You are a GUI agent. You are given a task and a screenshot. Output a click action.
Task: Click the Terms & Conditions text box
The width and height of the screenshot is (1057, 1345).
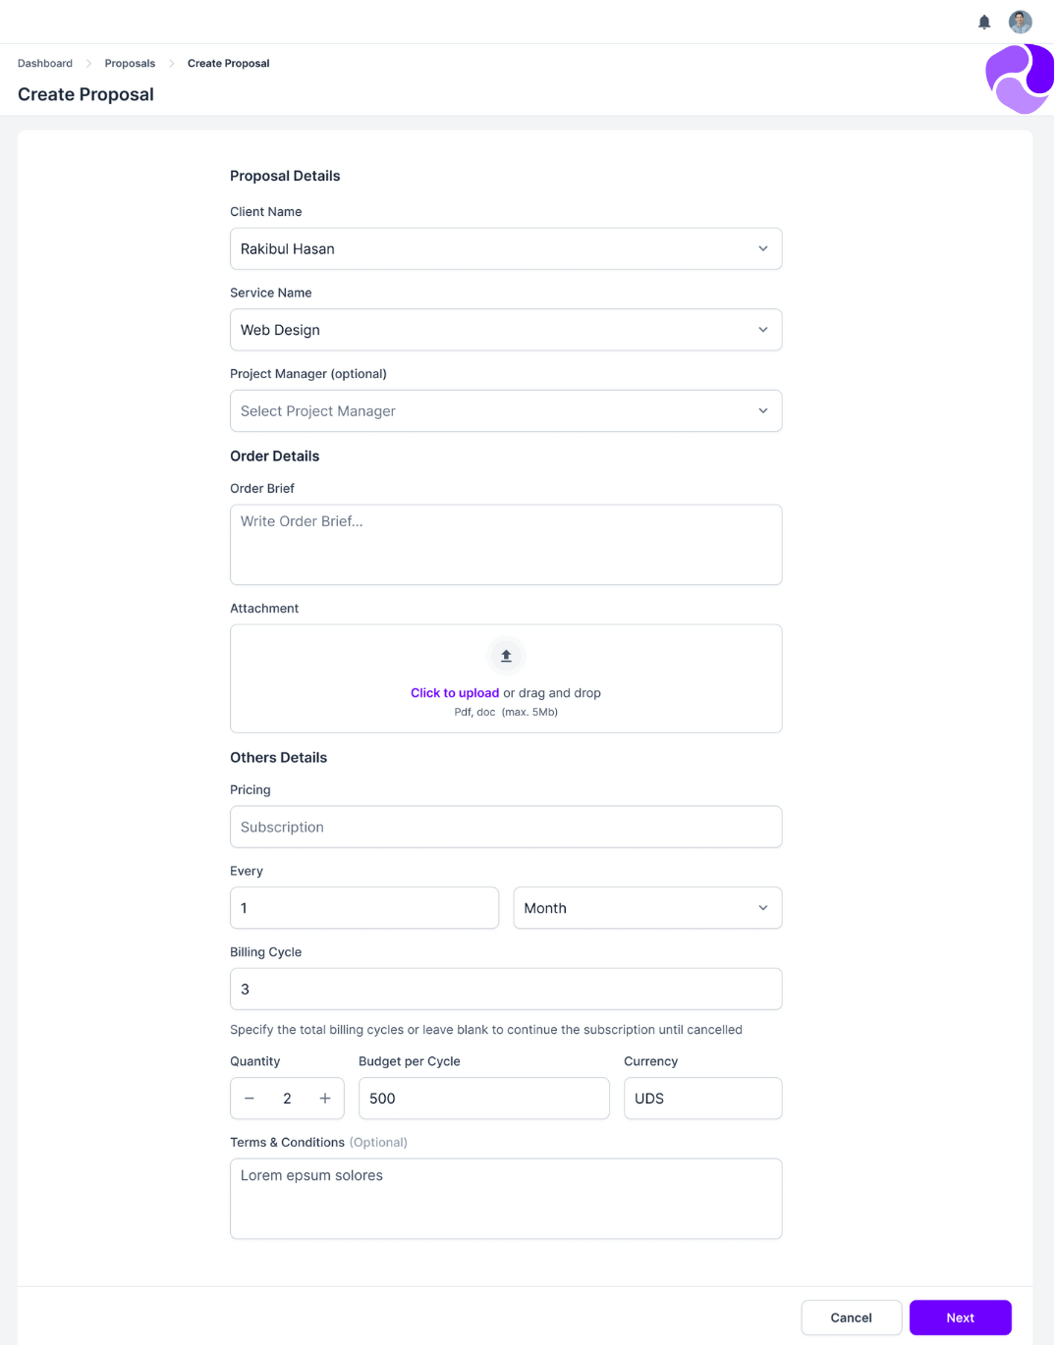(x=506, y=1198)
